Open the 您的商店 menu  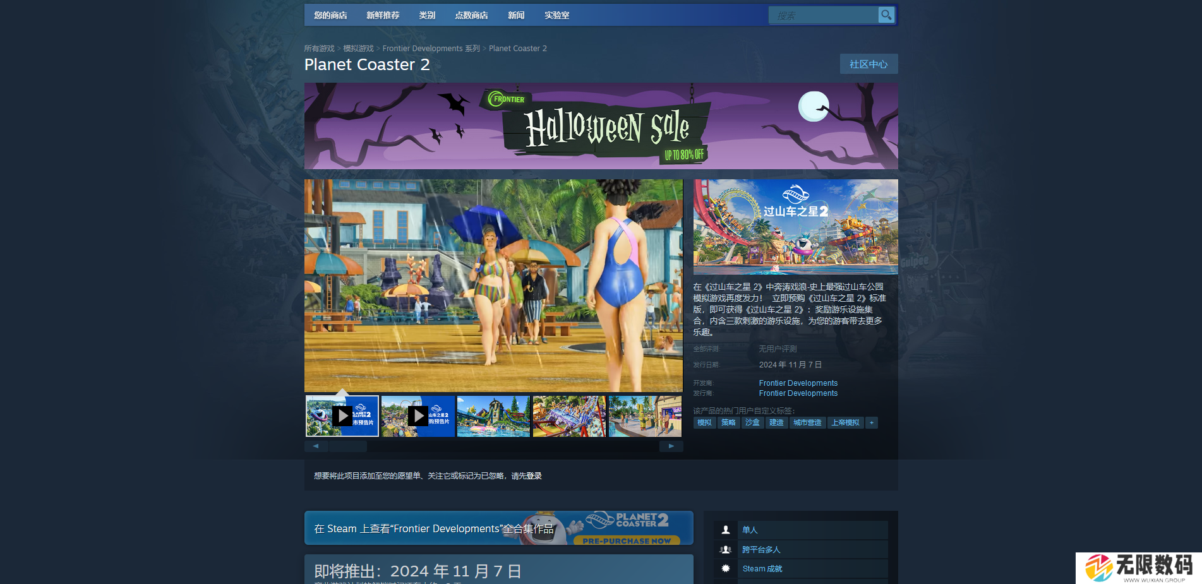(x=330, y=15)
